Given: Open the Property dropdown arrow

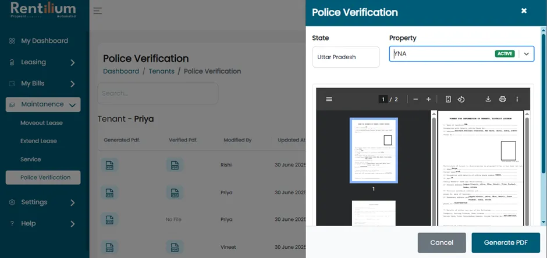Looking at the screenshot, I should 527,54.
